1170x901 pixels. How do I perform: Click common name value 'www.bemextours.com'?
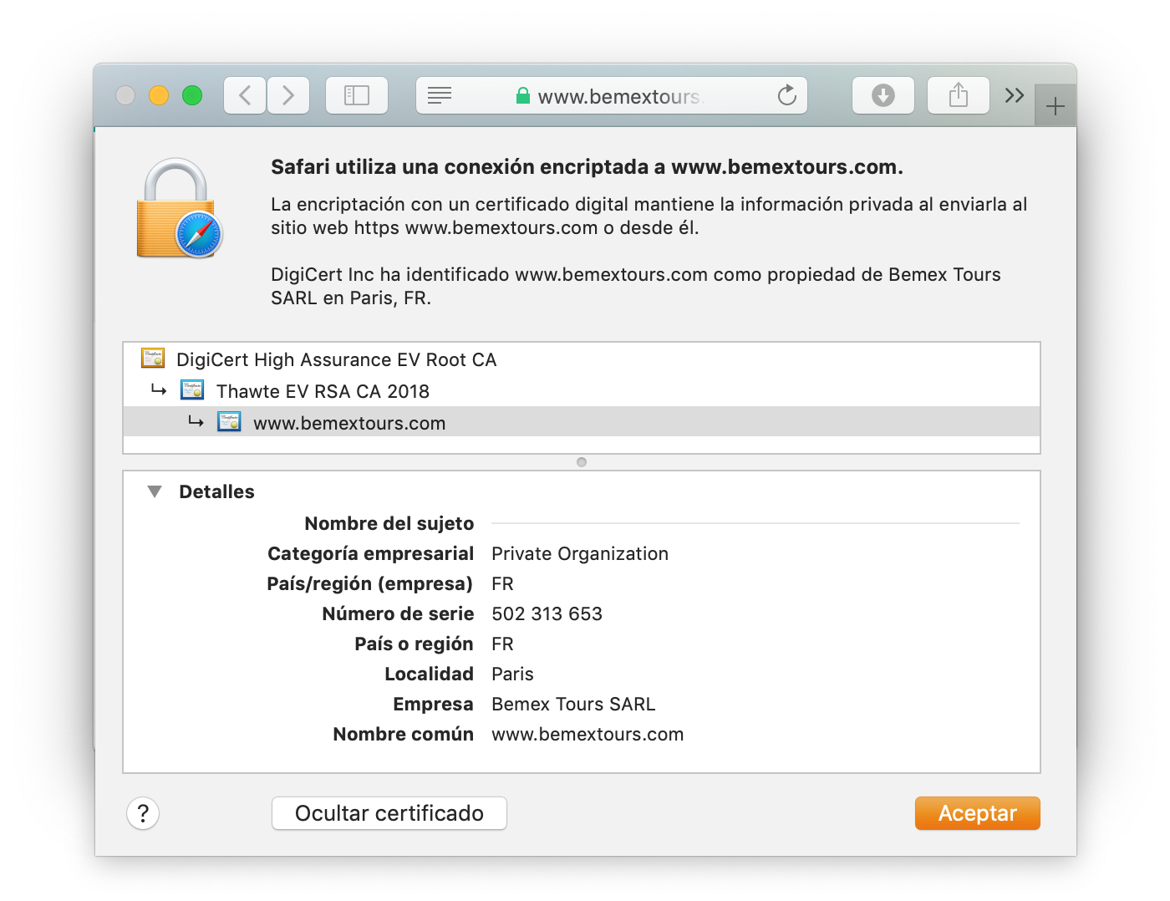click(588, 734)
